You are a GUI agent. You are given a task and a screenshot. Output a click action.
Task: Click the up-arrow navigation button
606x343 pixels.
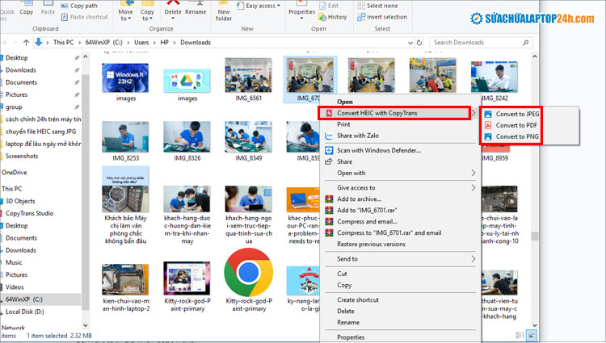tap(26, 43)
